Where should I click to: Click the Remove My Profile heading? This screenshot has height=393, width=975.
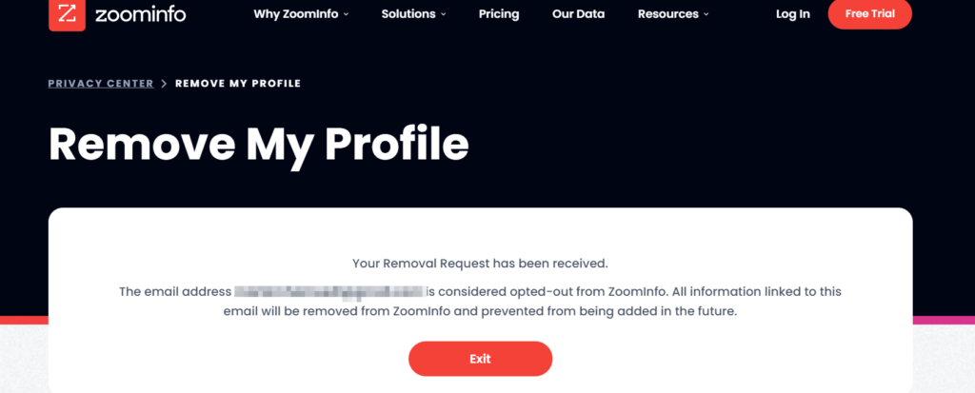tap(258, 145)
